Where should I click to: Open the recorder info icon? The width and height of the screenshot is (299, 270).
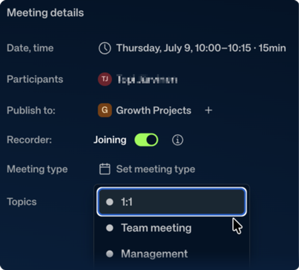(x=178, y=140)
